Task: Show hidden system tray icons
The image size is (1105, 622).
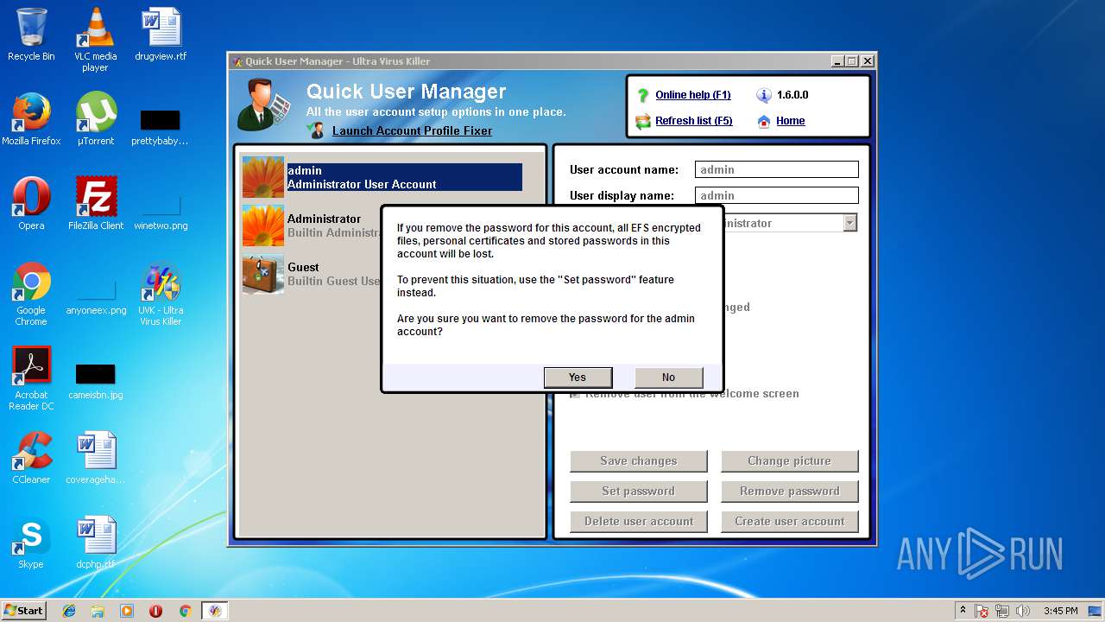Action: click(x=963, y=611)
